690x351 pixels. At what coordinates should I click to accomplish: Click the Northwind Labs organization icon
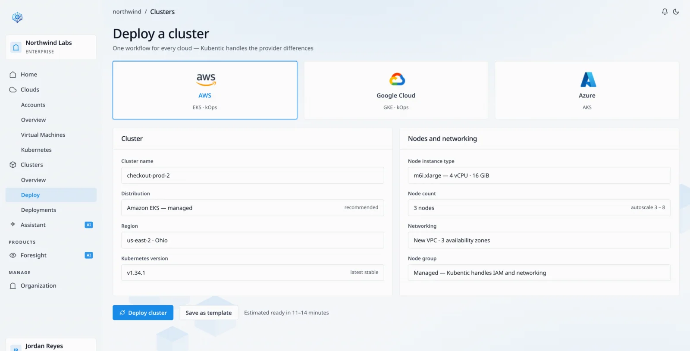point(16,47)
